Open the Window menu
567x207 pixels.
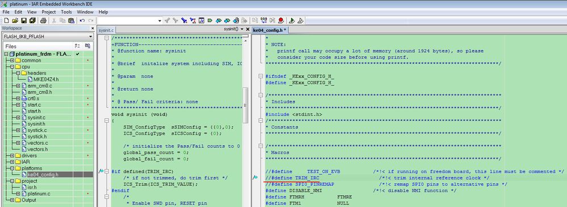[x=85, y=12]
